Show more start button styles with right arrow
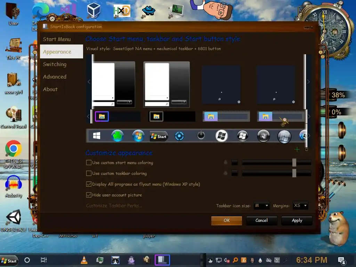The image size is (356, 267). 309,136
